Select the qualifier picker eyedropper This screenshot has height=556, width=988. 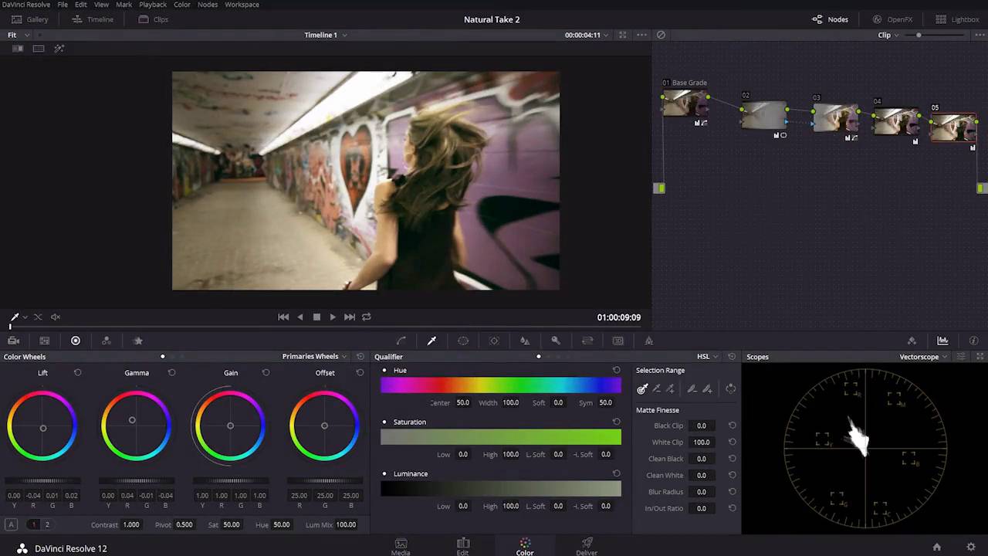pyautogui.click(x=642, y=389)
